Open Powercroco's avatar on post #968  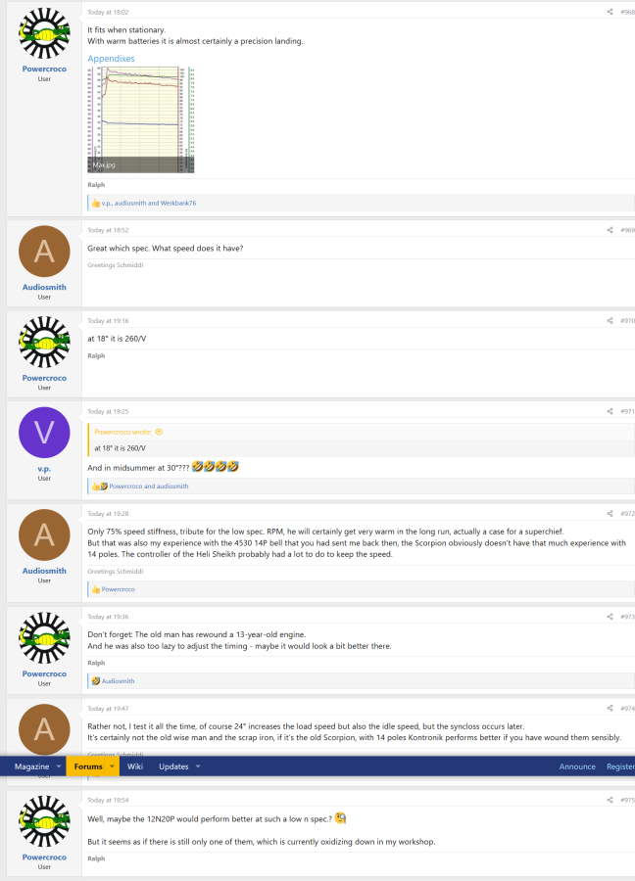click(x=44, y=35)
